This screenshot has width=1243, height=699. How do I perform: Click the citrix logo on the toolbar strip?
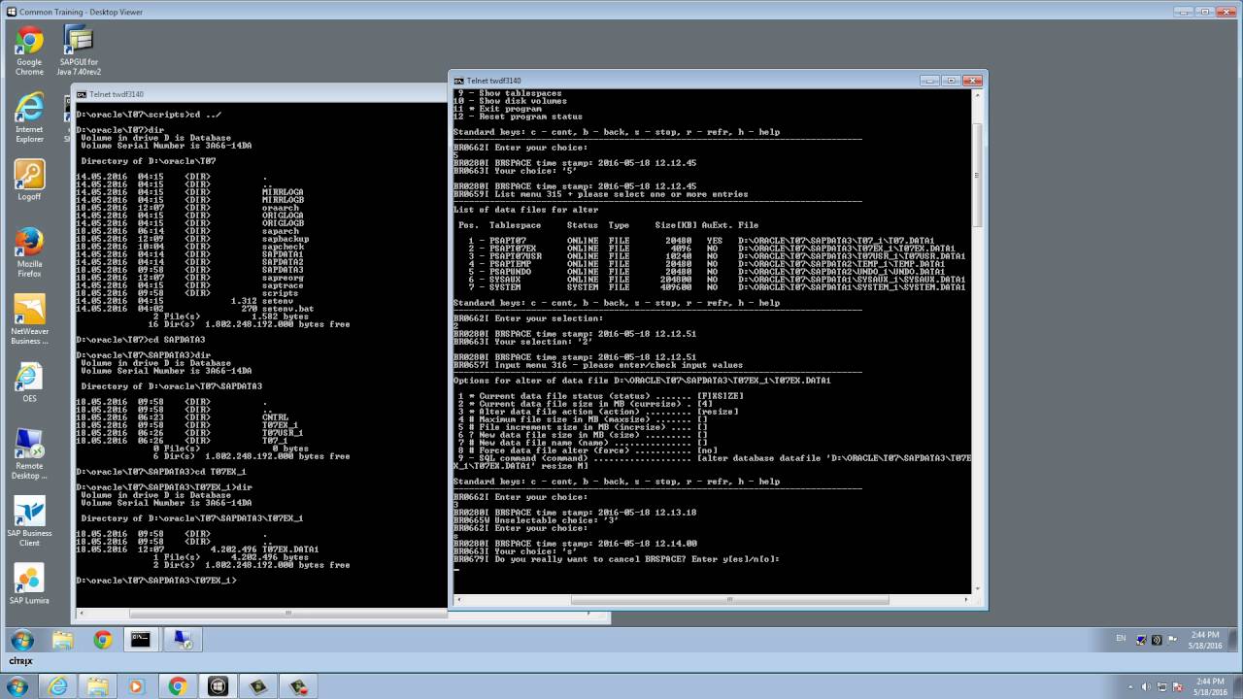click(x=20, y=661)
